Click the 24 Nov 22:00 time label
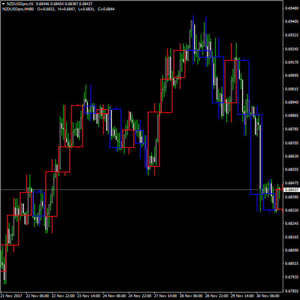The width and height of the screenshot is (300, 300). tap(140, 296)
